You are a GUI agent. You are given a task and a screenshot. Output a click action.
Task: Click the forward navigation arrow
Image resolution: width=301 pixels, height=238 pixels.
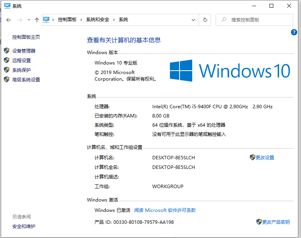coord(20,20)
